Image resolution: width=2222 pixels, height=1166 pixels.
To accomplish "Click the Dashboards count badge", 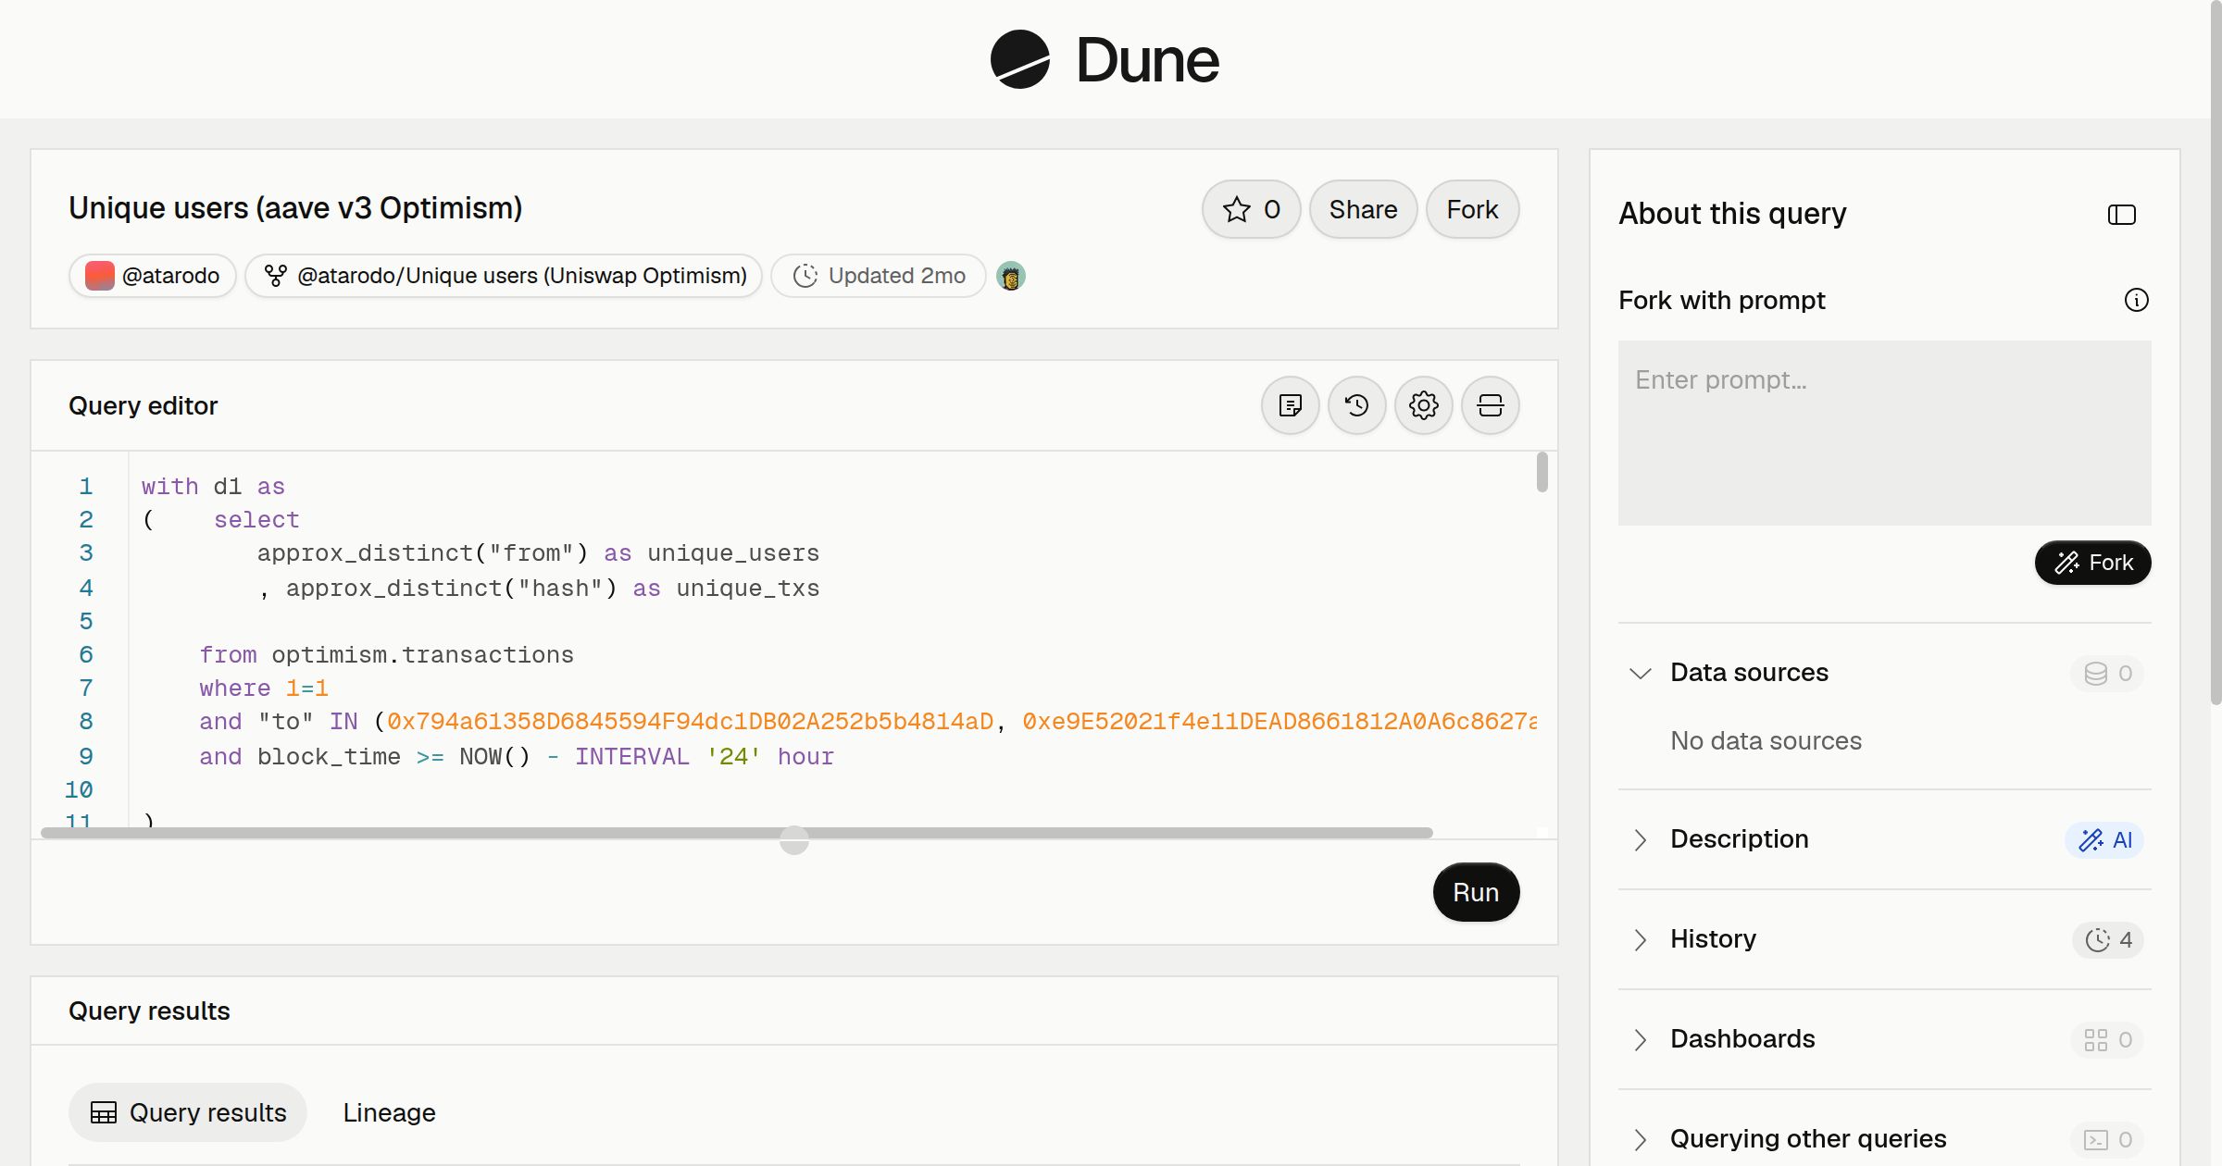I will point(2107,1040).
